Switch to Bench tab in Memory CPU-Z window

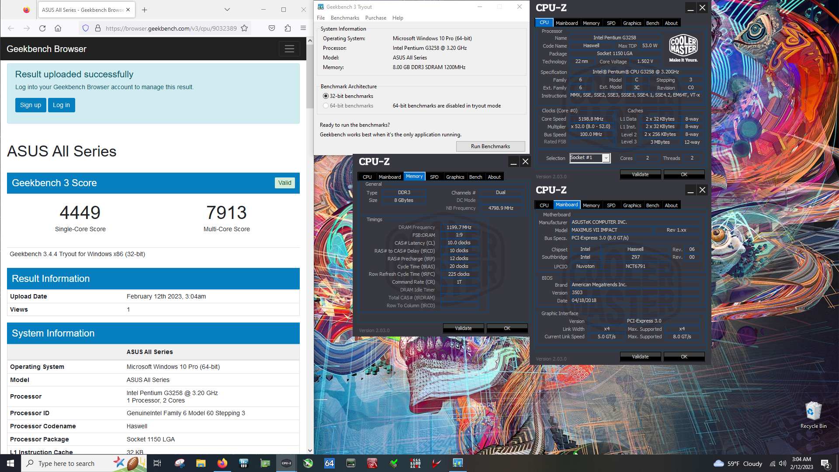coord(475,177)
